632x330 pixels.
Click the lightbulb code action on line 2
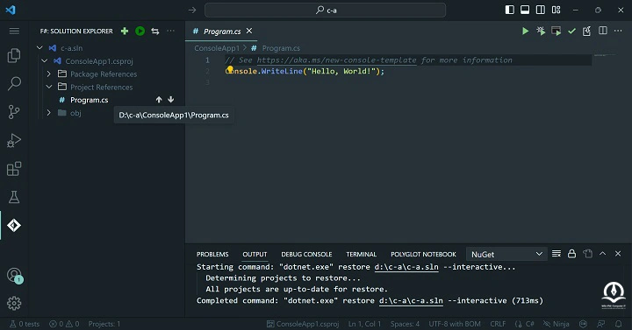[229, 70]
